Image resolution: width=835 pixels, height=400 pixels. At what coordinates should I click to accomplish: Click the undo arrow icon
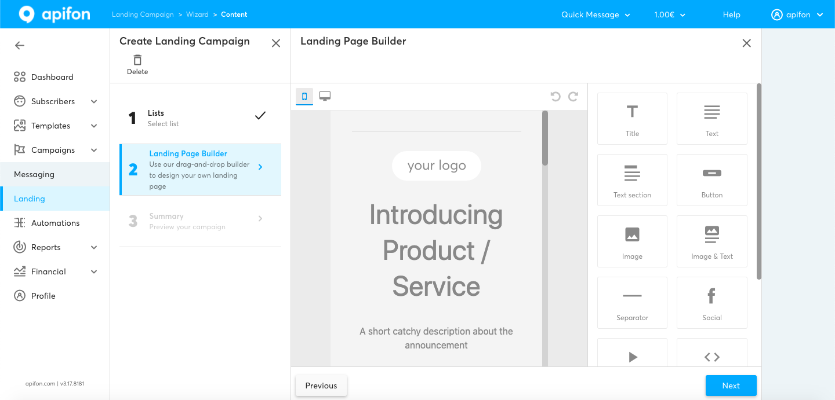[556, 97]
